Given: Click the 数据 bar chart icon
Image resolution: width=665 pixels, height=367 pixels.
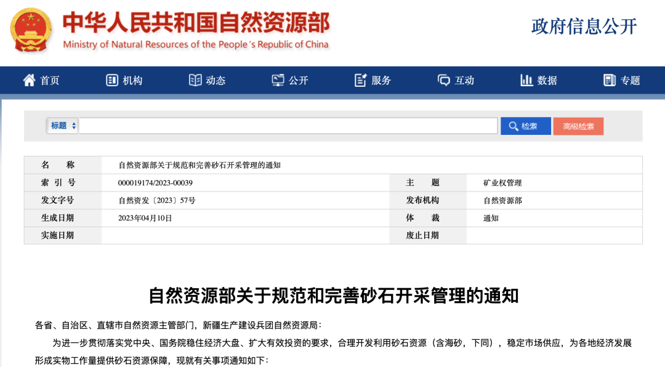Looking at the screenshot, I should coord(526,80).
